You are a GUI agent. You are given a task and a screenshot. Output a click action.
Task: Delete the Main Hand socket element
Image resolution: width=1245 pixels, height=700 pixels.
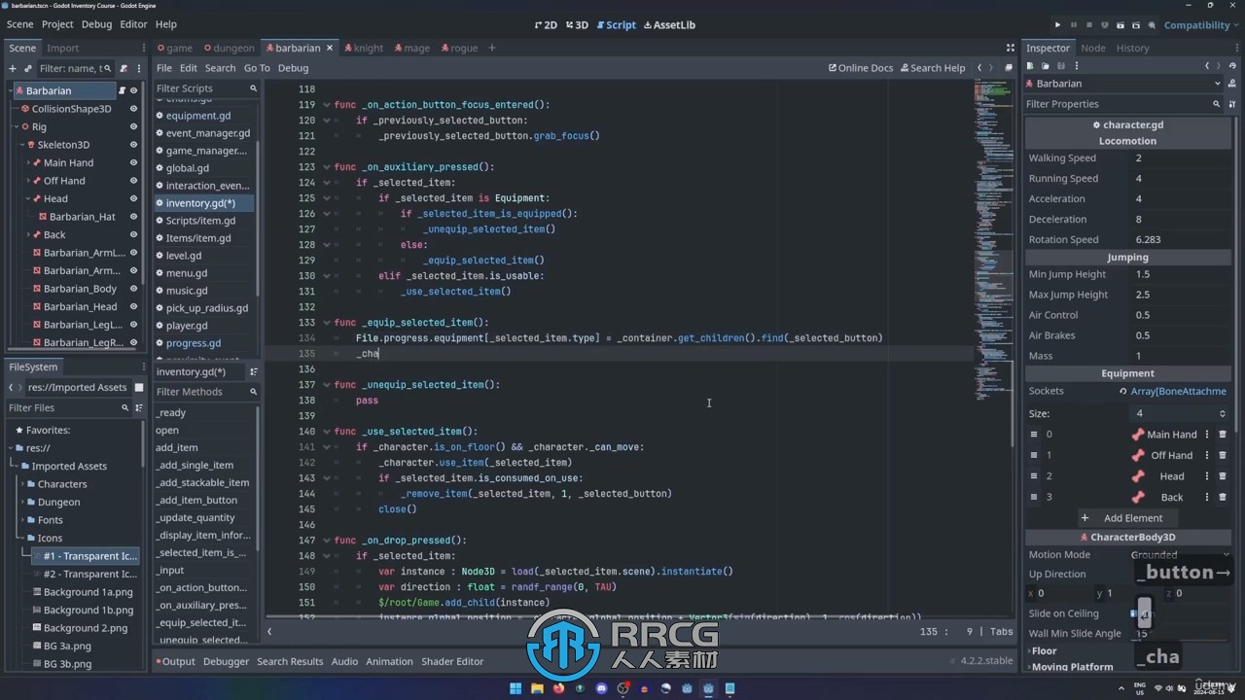coord(1223,435)
